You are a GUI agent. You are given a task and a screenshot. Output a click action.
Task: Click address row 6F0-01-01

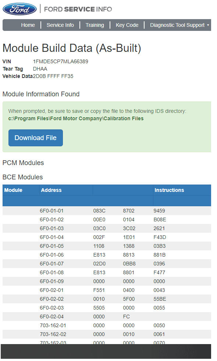[x=51, y=211]
